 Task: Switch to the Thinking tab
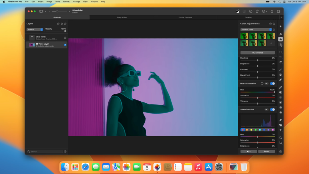click(248, 17)
